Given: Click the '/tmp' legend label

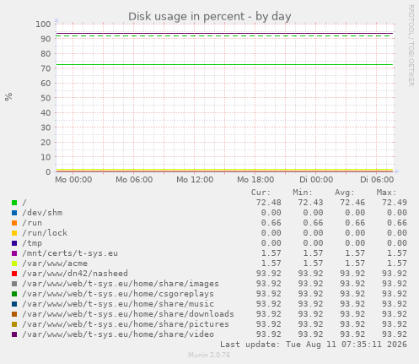Looking at the screenshot, I should [x=32, y=243].
